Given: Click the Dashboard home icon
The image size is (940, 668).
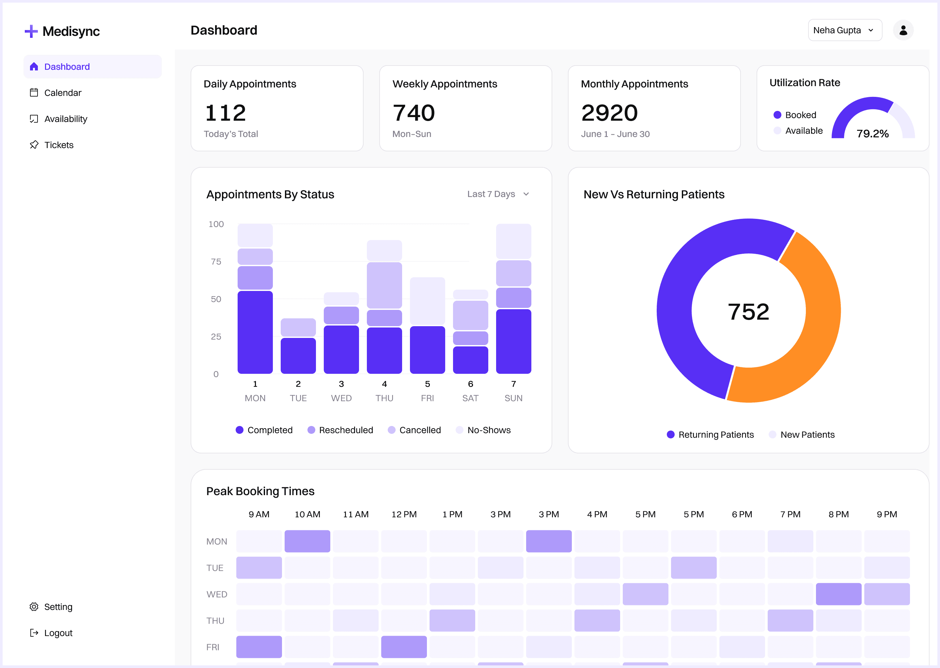Looking at the screenshot, I should click(x=34, y=66).
